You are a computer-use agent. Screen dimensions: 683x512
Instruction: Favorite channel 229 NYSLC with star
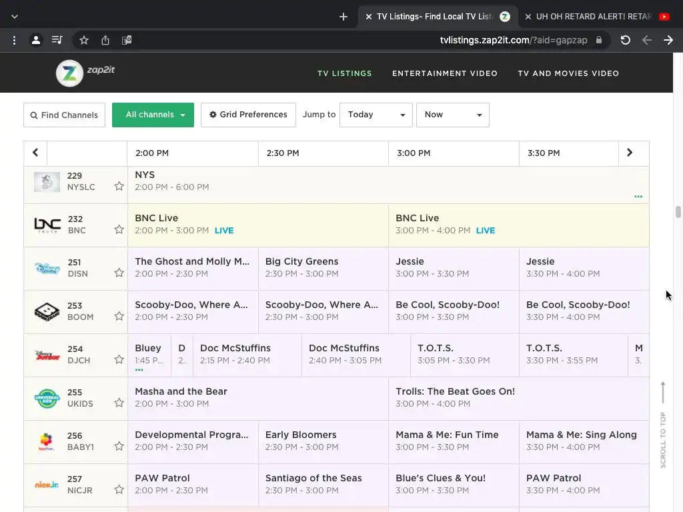tap(119, 187)
